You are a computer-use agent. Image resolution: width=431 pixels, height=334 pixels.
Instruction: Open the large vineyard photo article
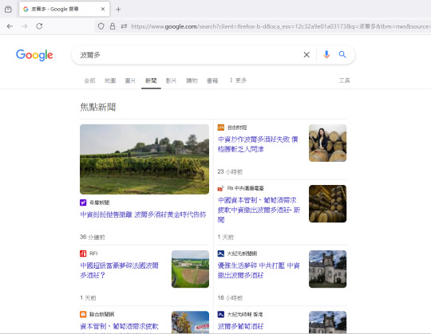(x=144, y=159)
